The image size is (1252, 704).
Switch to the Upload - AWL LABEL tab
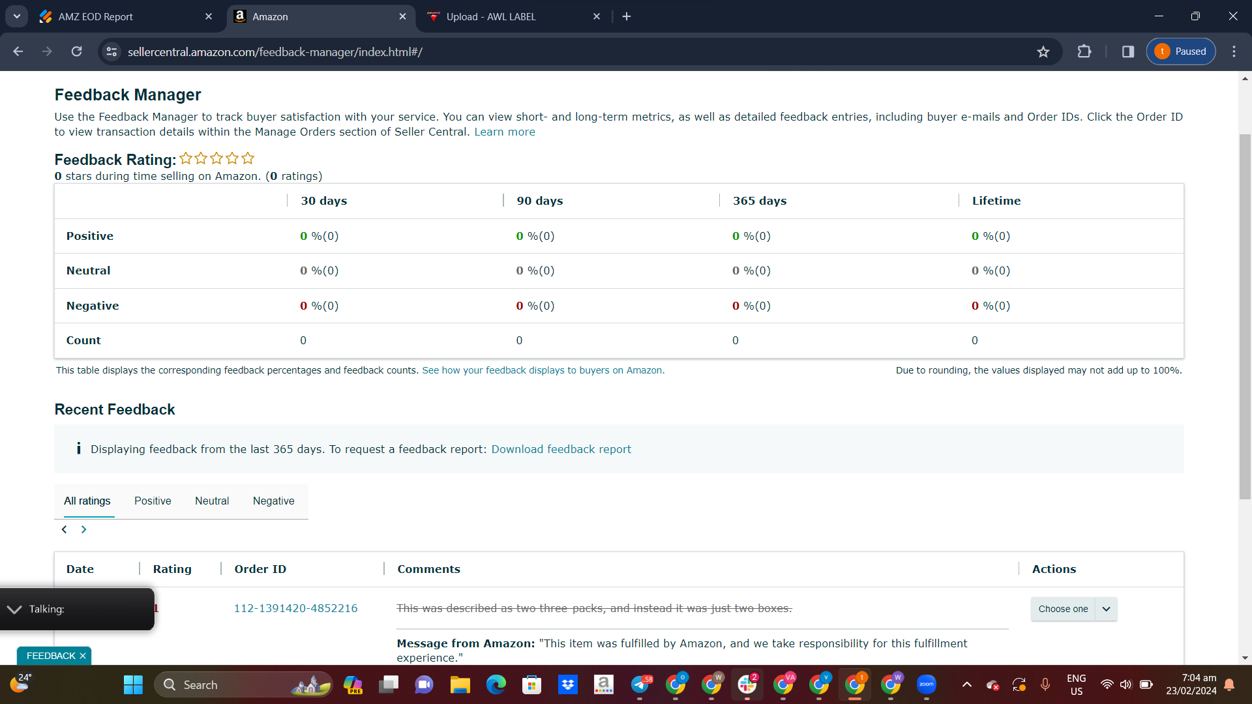click(x=512, y=16)
